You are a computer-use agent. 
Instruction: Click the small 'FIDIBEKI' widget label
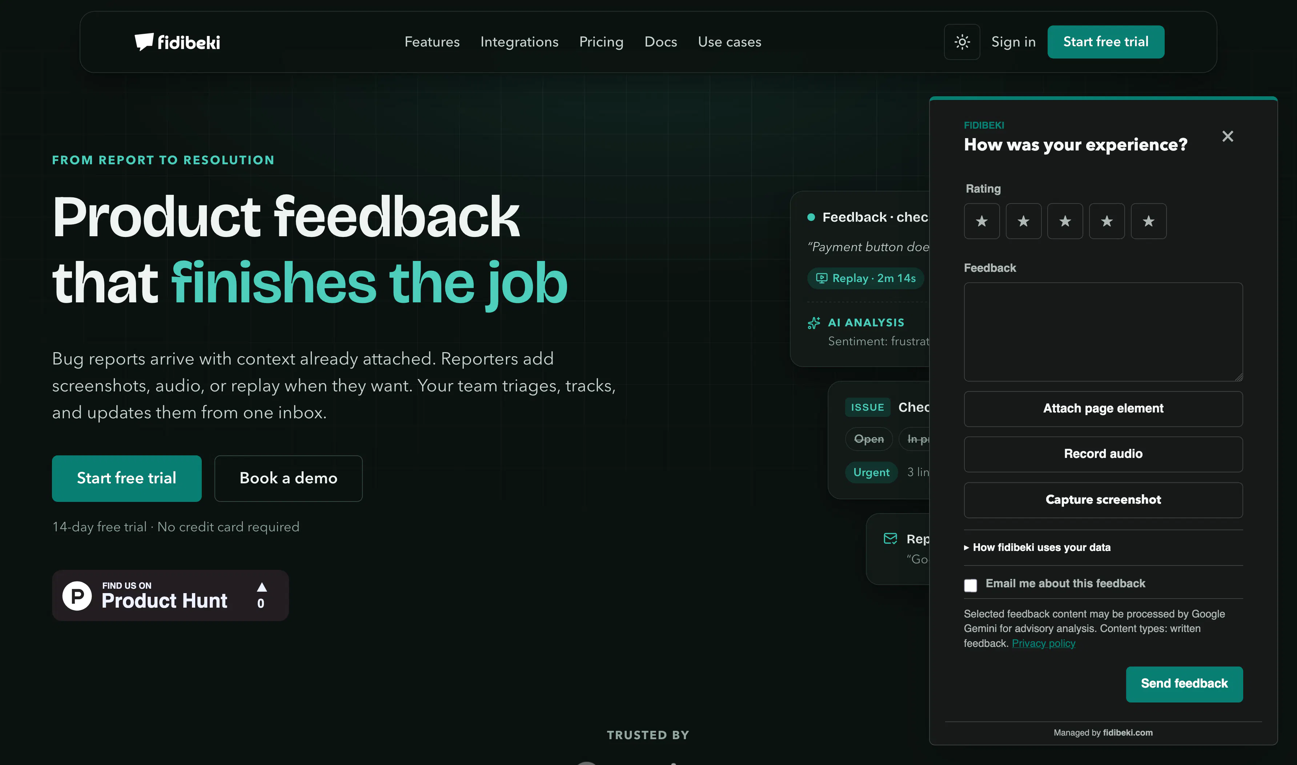tap(984, 125)
